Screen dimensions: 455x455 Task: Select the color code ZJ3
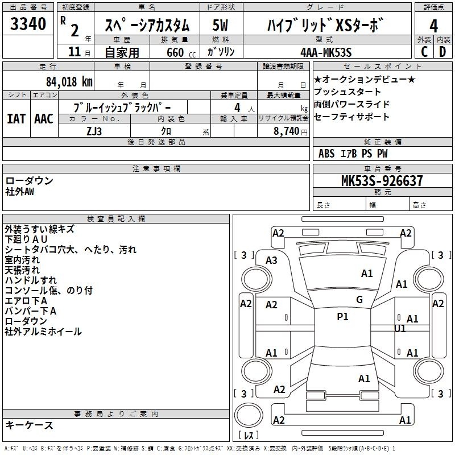[94, 130]
